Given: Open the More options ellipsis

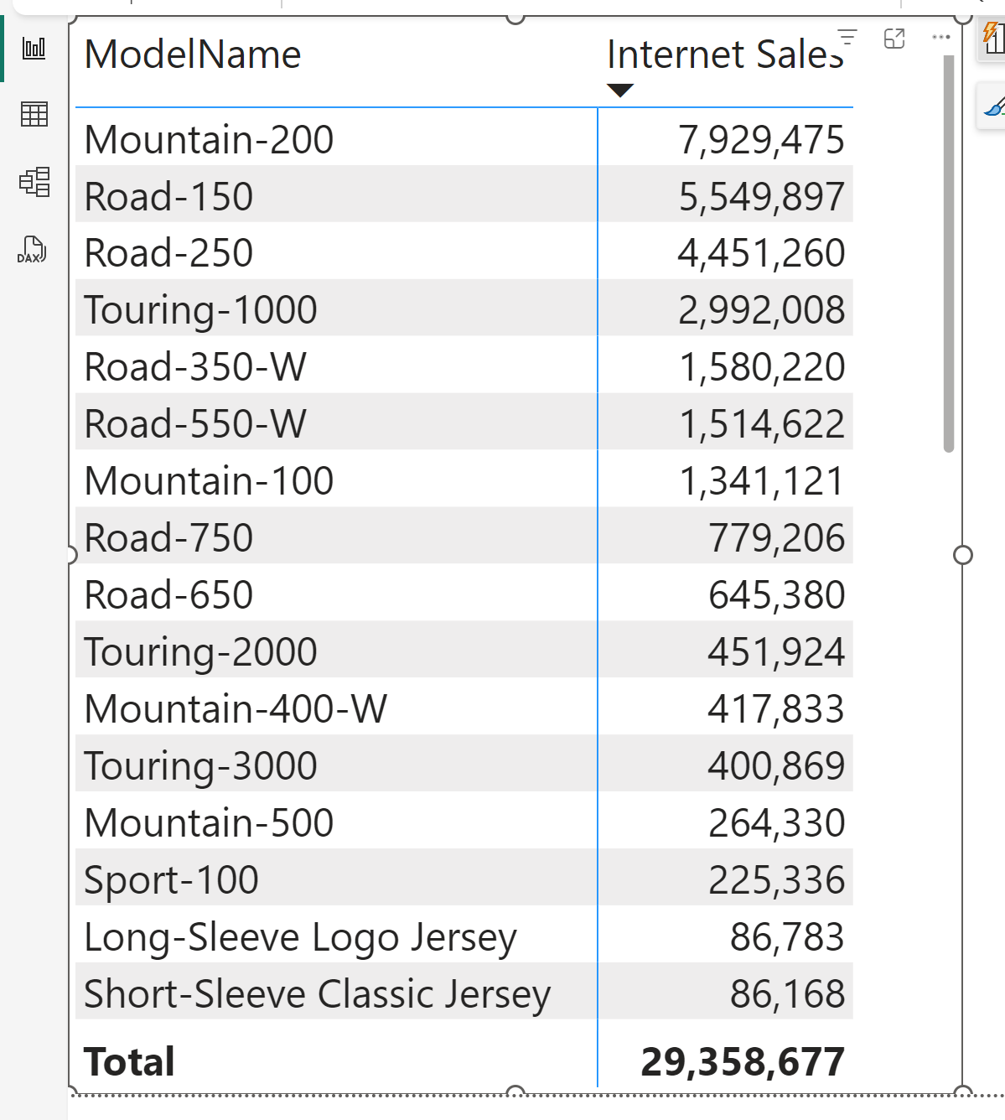Looking at the screenshot, I should tap(941, 38).
